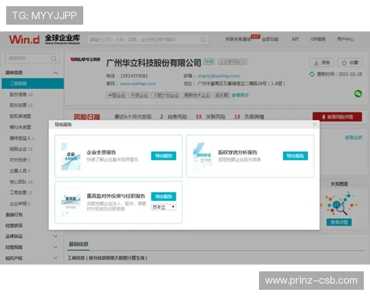Open the Win.d logo home link

point(24,39)
